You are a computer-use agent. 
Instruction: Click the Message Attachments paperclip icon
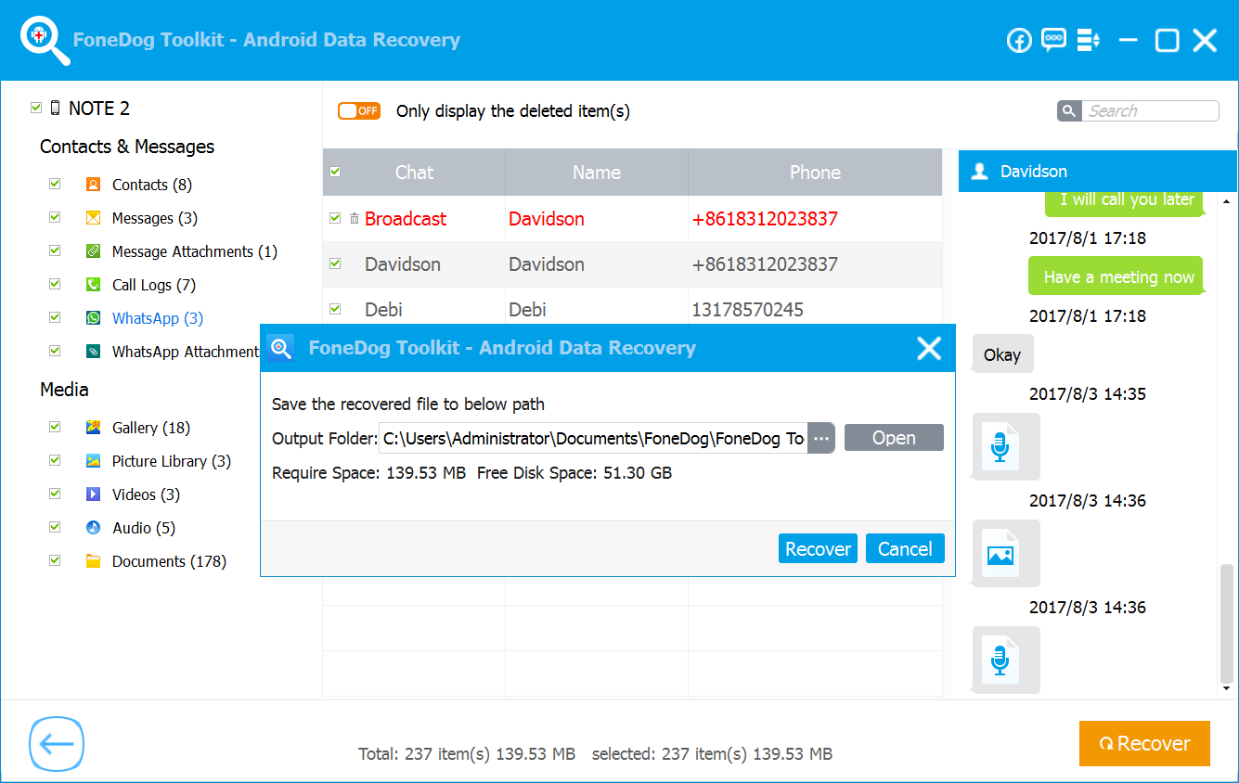[93, 251]
